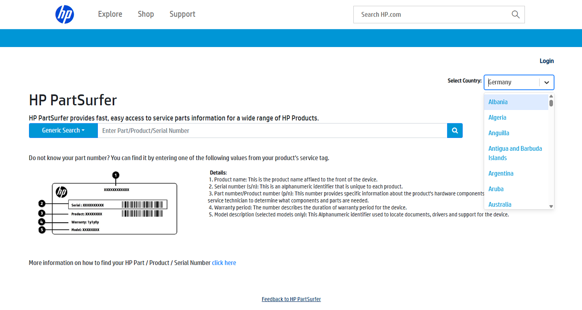Open Feedback to HP PartSurfer link
The height and width of the screenshot is (310, 582).
click(x=291, y=299)
